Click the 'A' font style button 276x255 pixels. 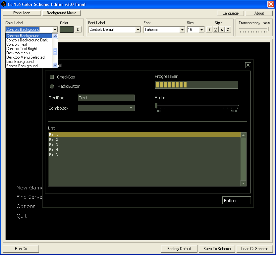[222, 29]
